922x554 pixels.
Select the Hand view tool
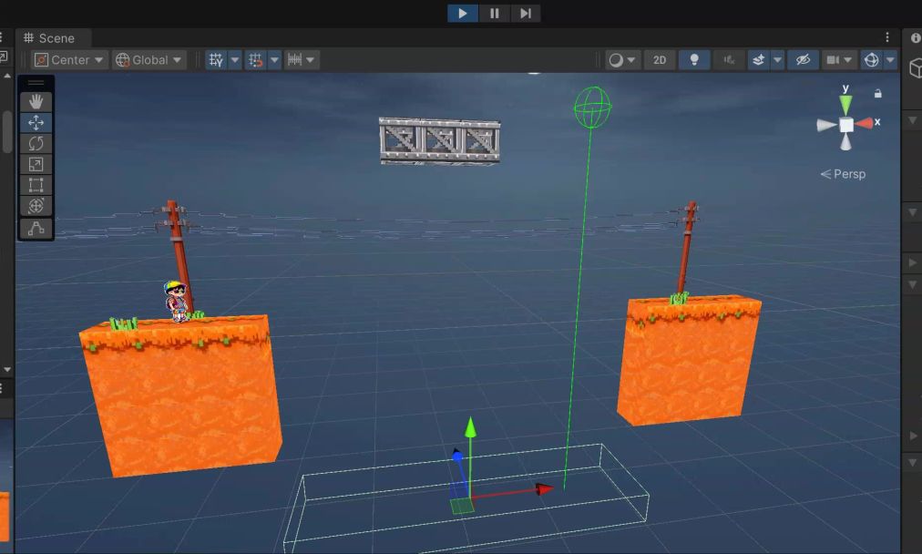click(x=36, y=102)
